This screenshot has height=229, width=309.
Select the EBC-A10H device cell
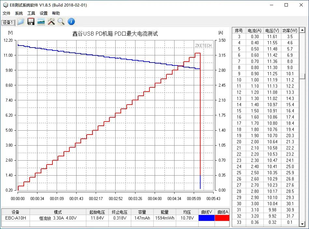tap(16, 218)
